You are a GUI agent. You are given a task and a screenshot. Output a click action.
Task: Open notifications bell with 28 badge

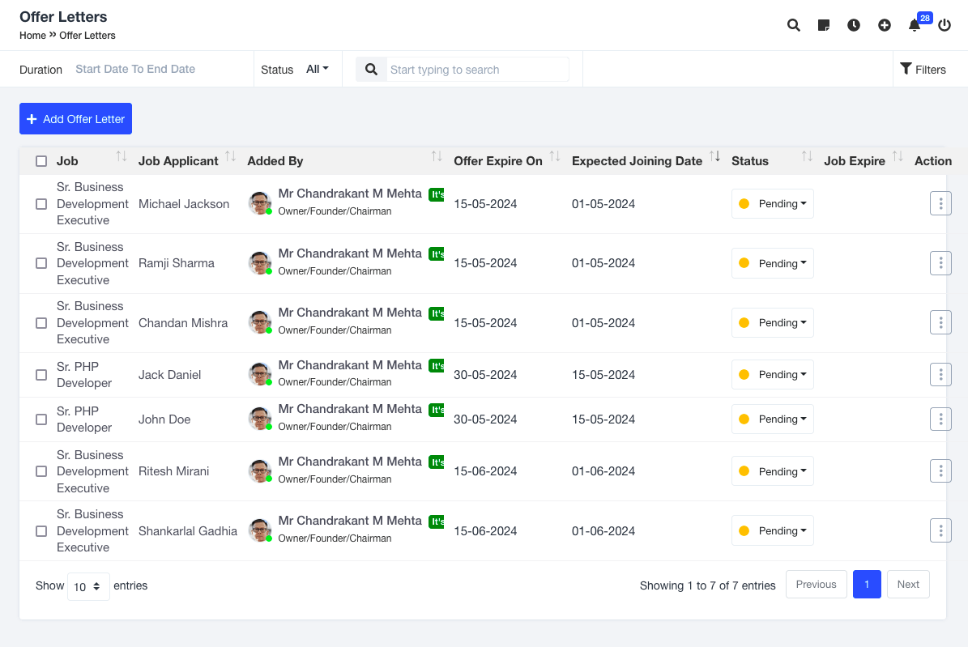pos(915,25)
